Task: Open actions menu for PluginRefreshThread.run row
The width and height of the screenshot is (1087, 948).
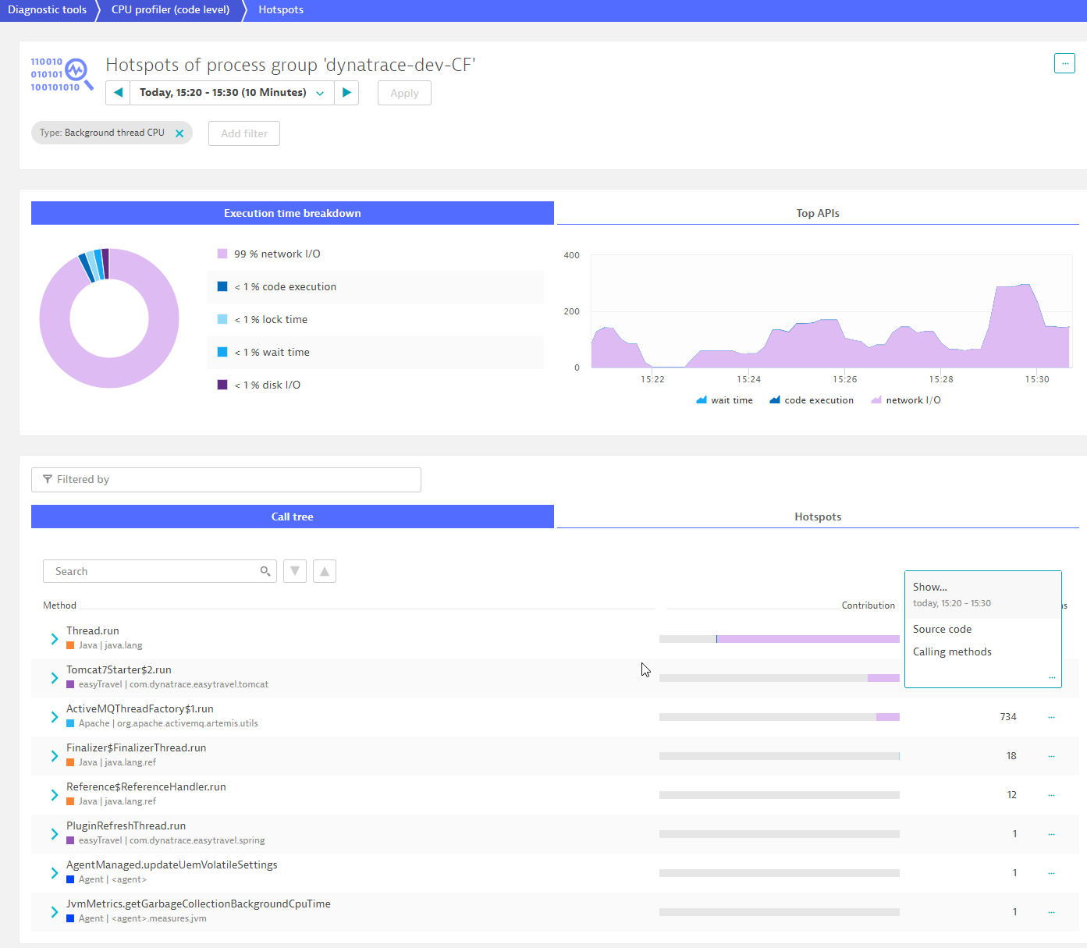Action: coord(1051,834)
